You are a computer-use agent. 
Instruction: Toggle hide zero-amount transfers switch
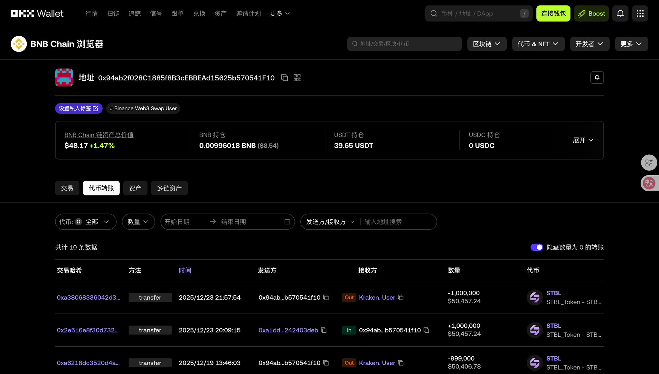(536, 247)
